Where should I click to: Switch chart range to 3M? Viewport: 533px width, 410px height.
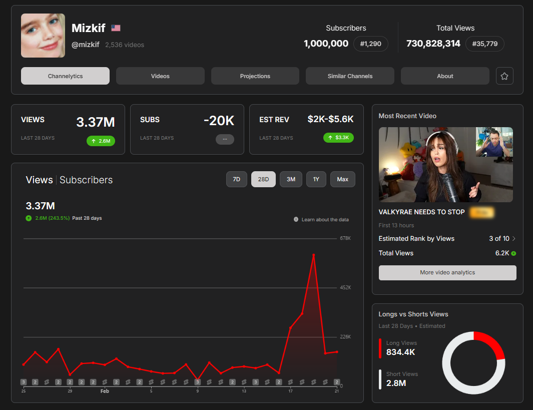(x=291, y=179)
